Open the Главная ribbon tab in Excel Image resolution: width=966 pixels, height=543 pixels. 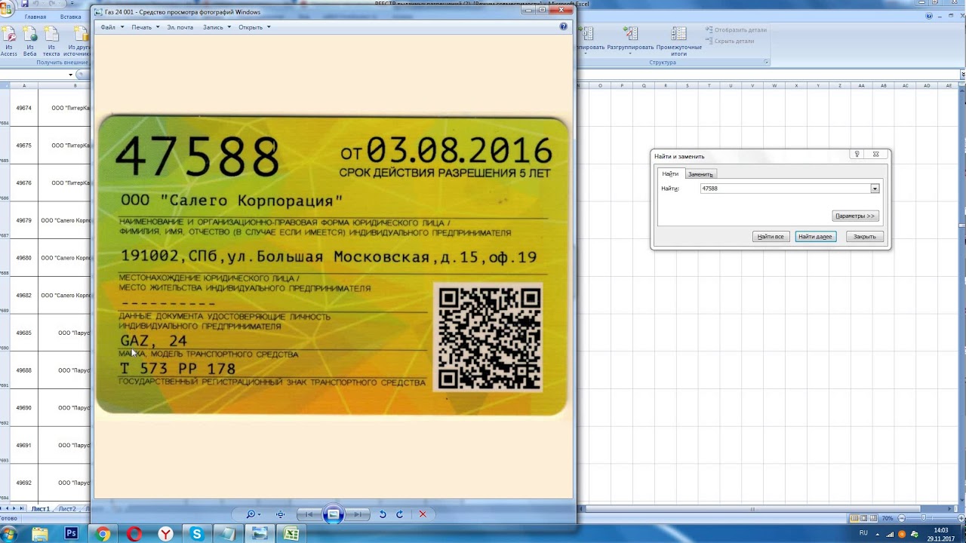pyautogui.click(x=35, y=17)
